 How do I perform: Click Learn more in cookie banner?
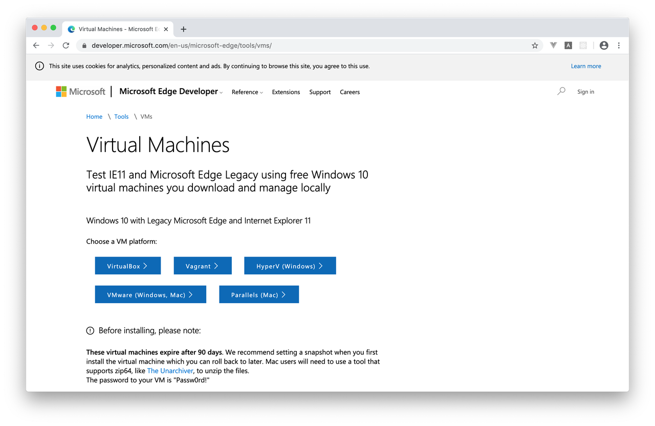point(586,66)
